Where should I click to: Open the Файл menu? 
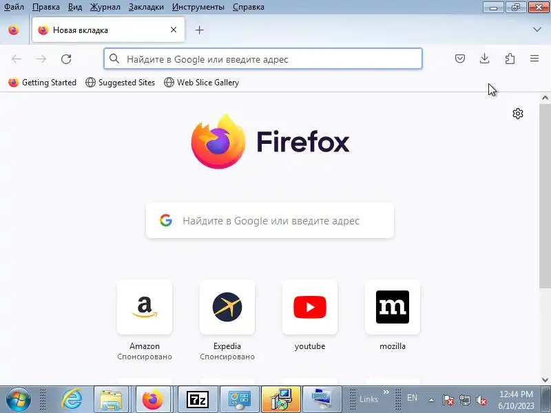pyautogui.click(x=14, y=7)
